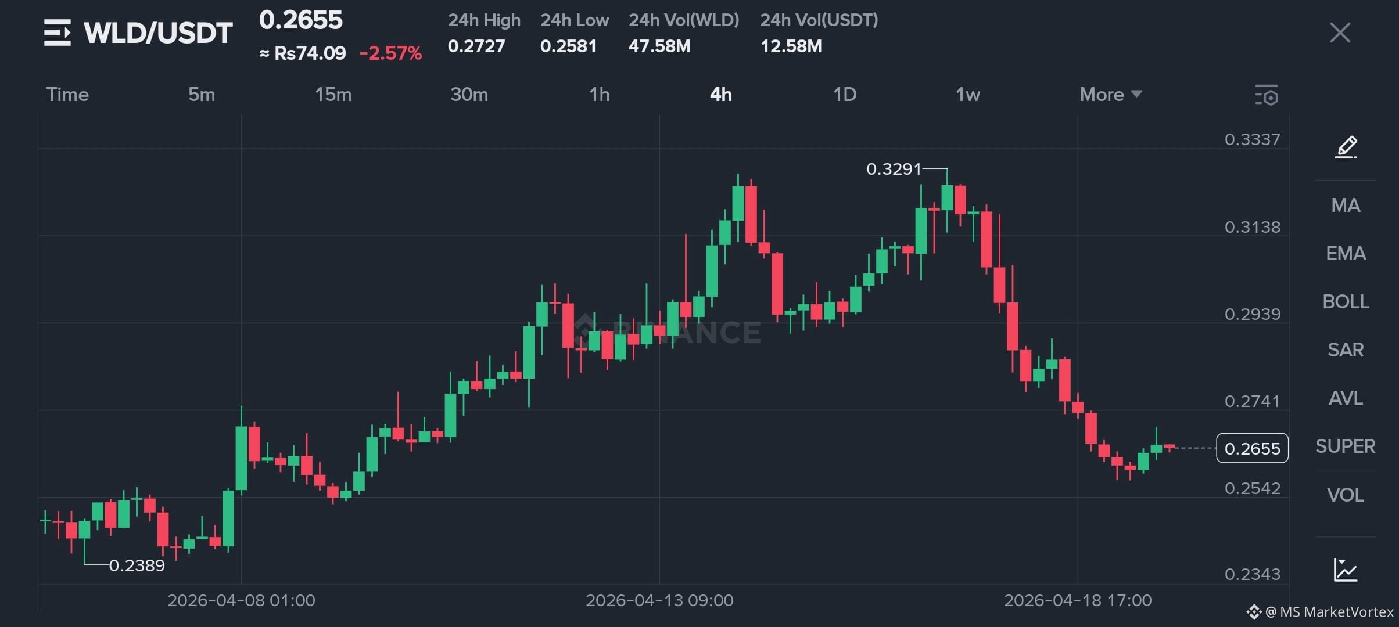Click the 24h Vol(USDT) value 12.58M
This screenshot has width=1399, height=627.
(x=791, y=46)
